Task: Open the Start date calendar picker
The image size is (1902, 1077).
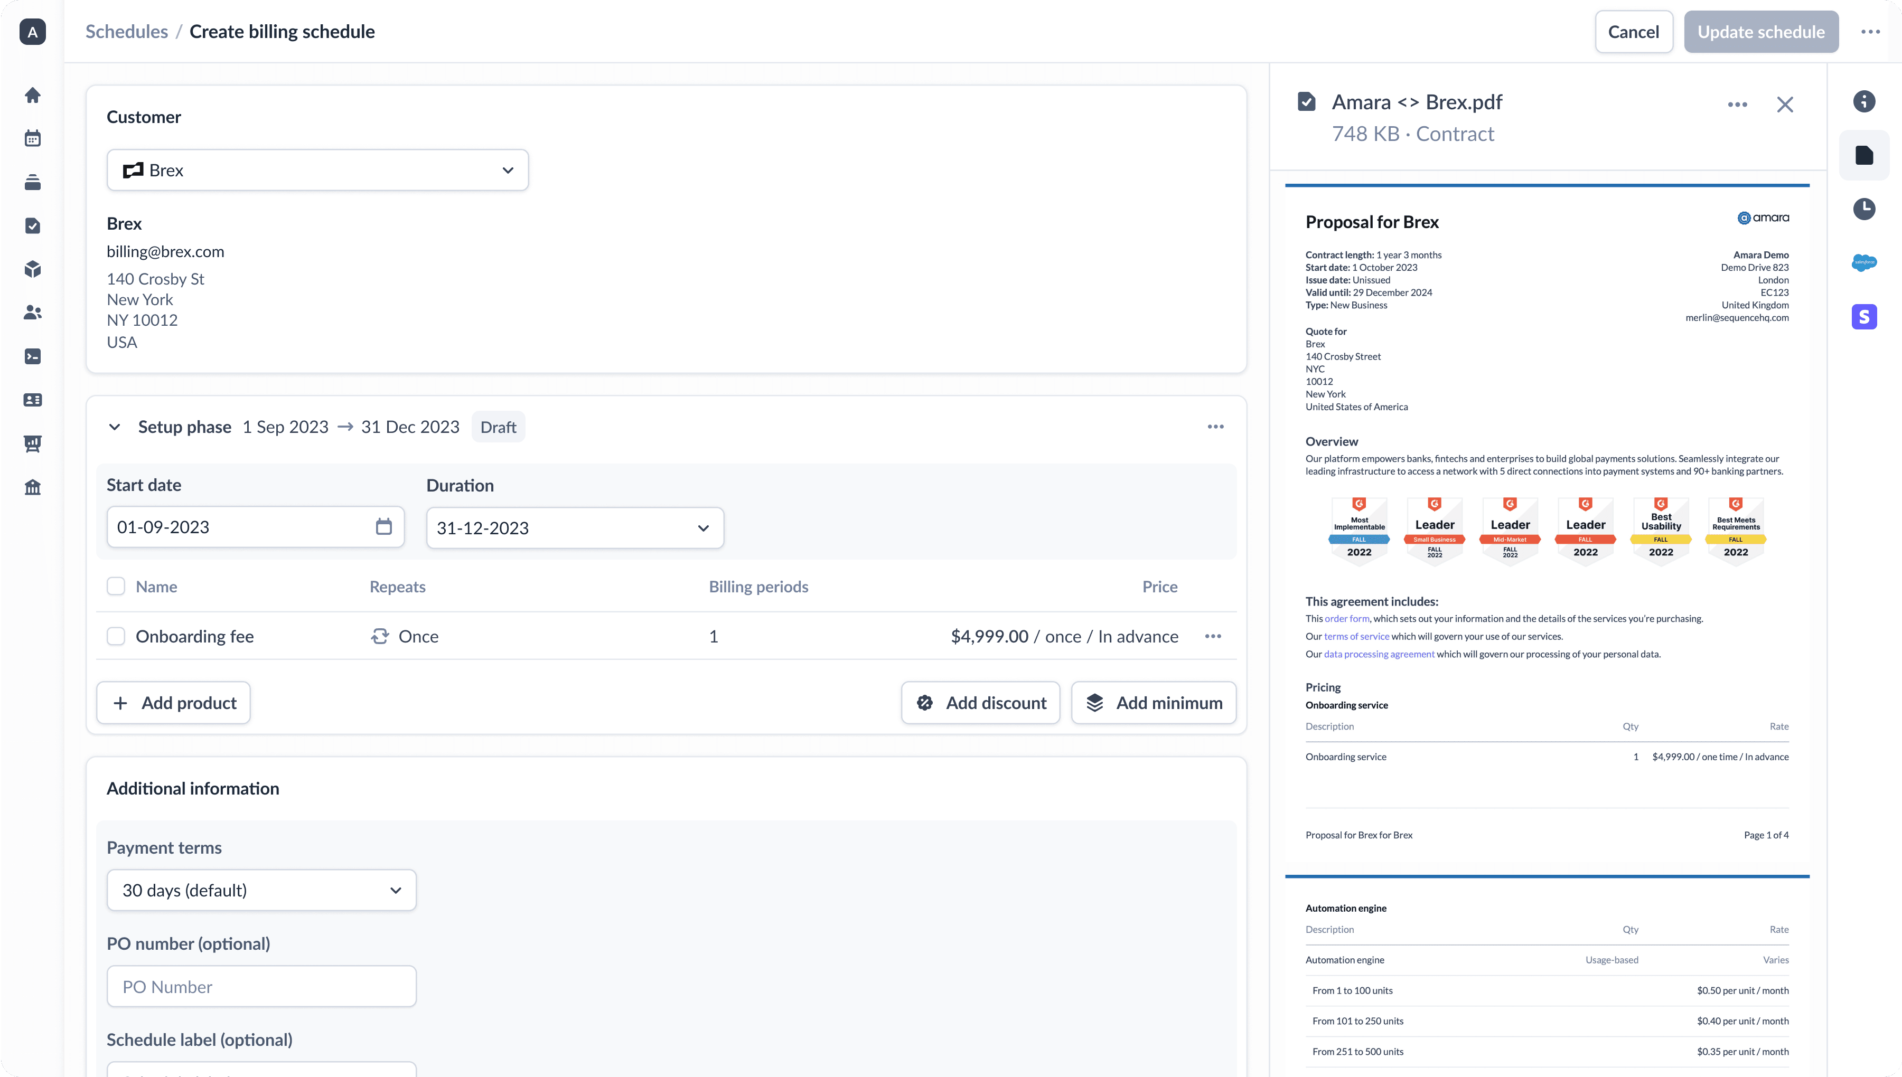Action: [x=383, y=527]
